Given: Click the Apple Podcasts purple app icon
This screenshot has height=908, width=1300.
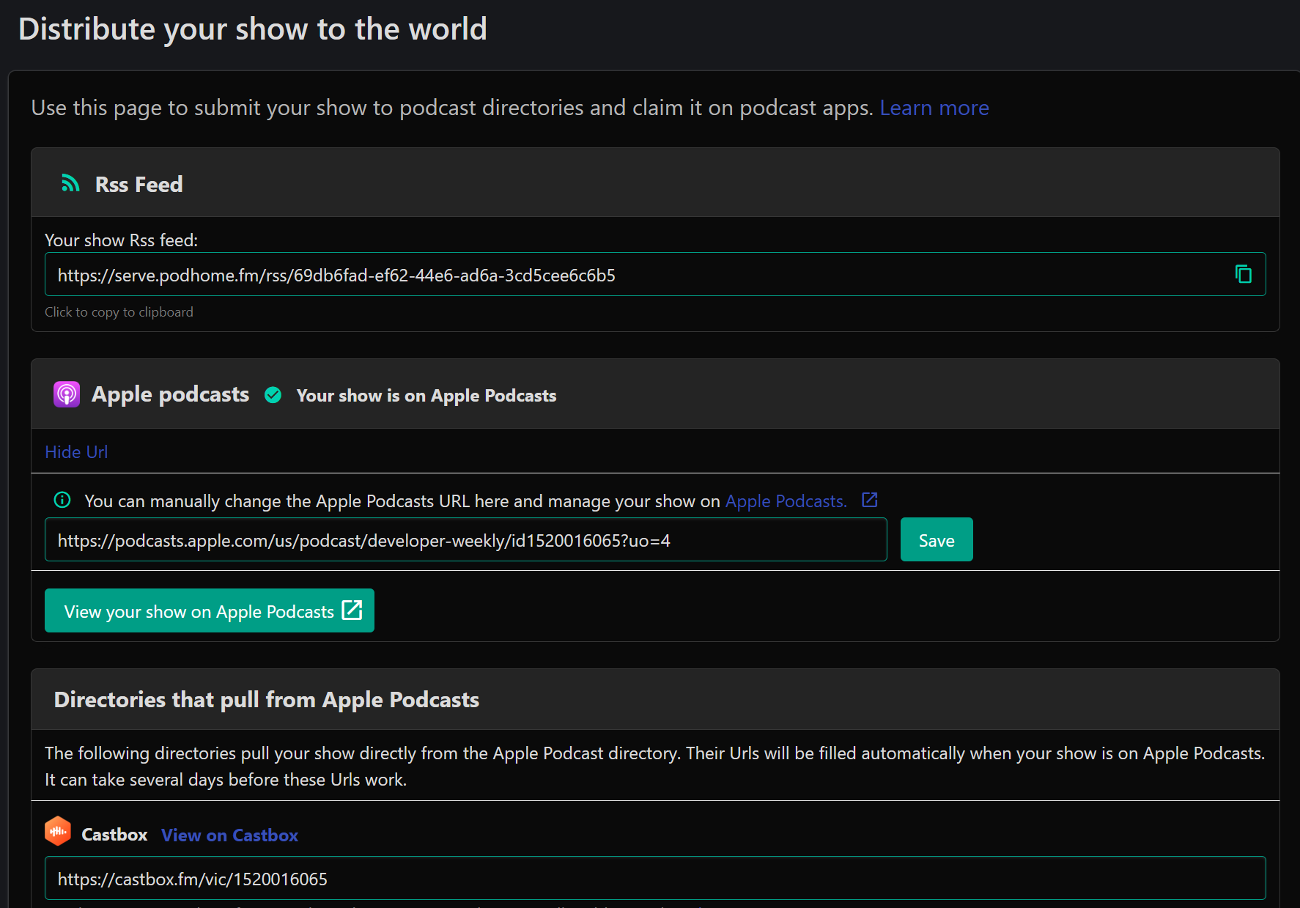Looking at the screenshot, I should click(x=67, y=394).
